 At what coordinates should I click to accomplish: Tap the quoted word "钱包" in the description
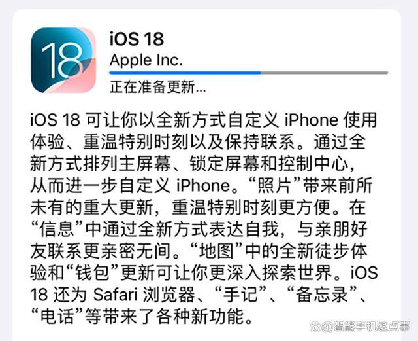91,273
